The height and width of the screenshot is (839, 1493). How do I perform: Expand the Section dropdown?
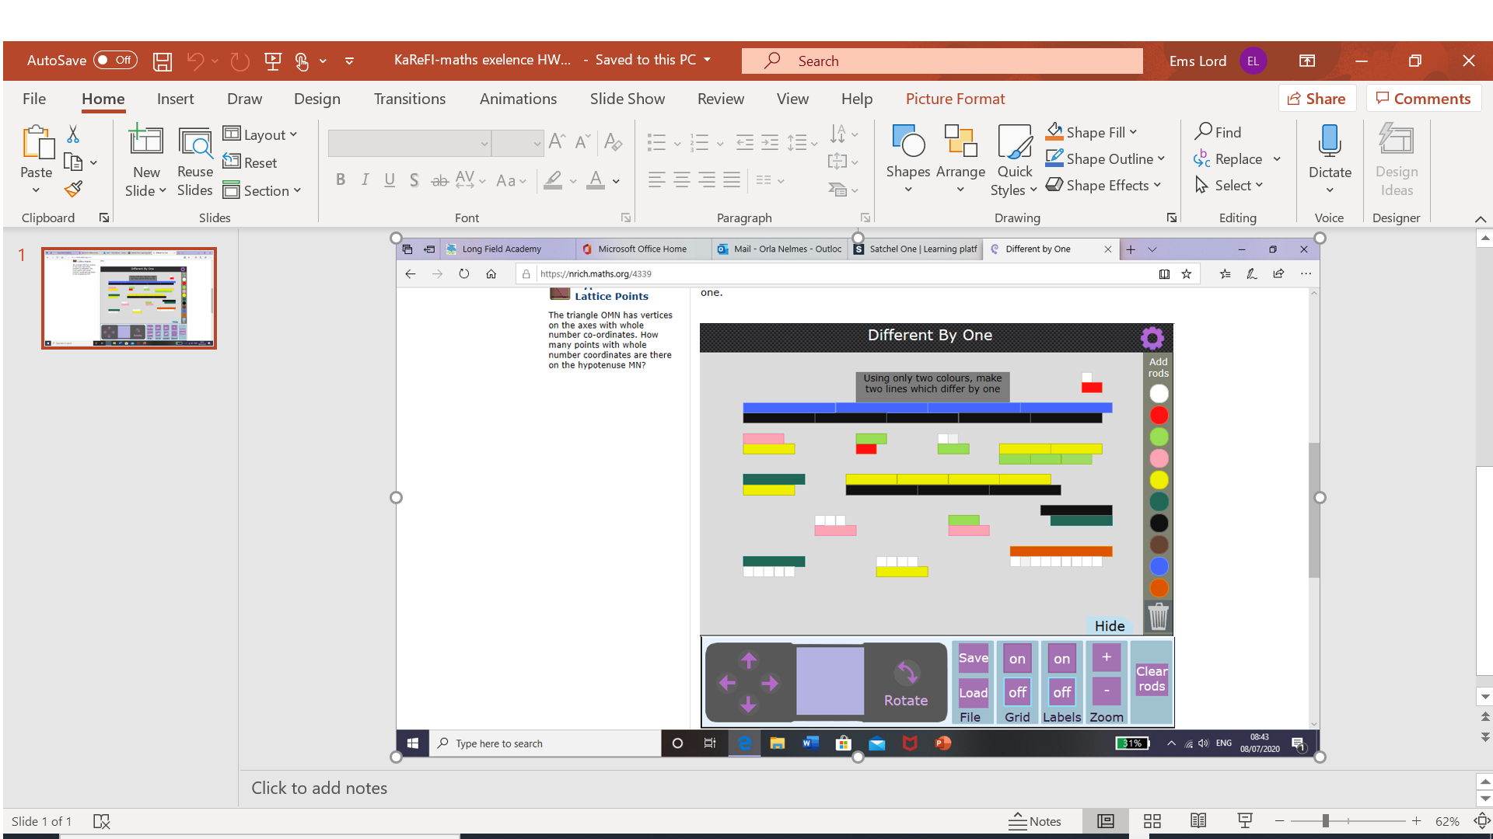click(262, 190)
